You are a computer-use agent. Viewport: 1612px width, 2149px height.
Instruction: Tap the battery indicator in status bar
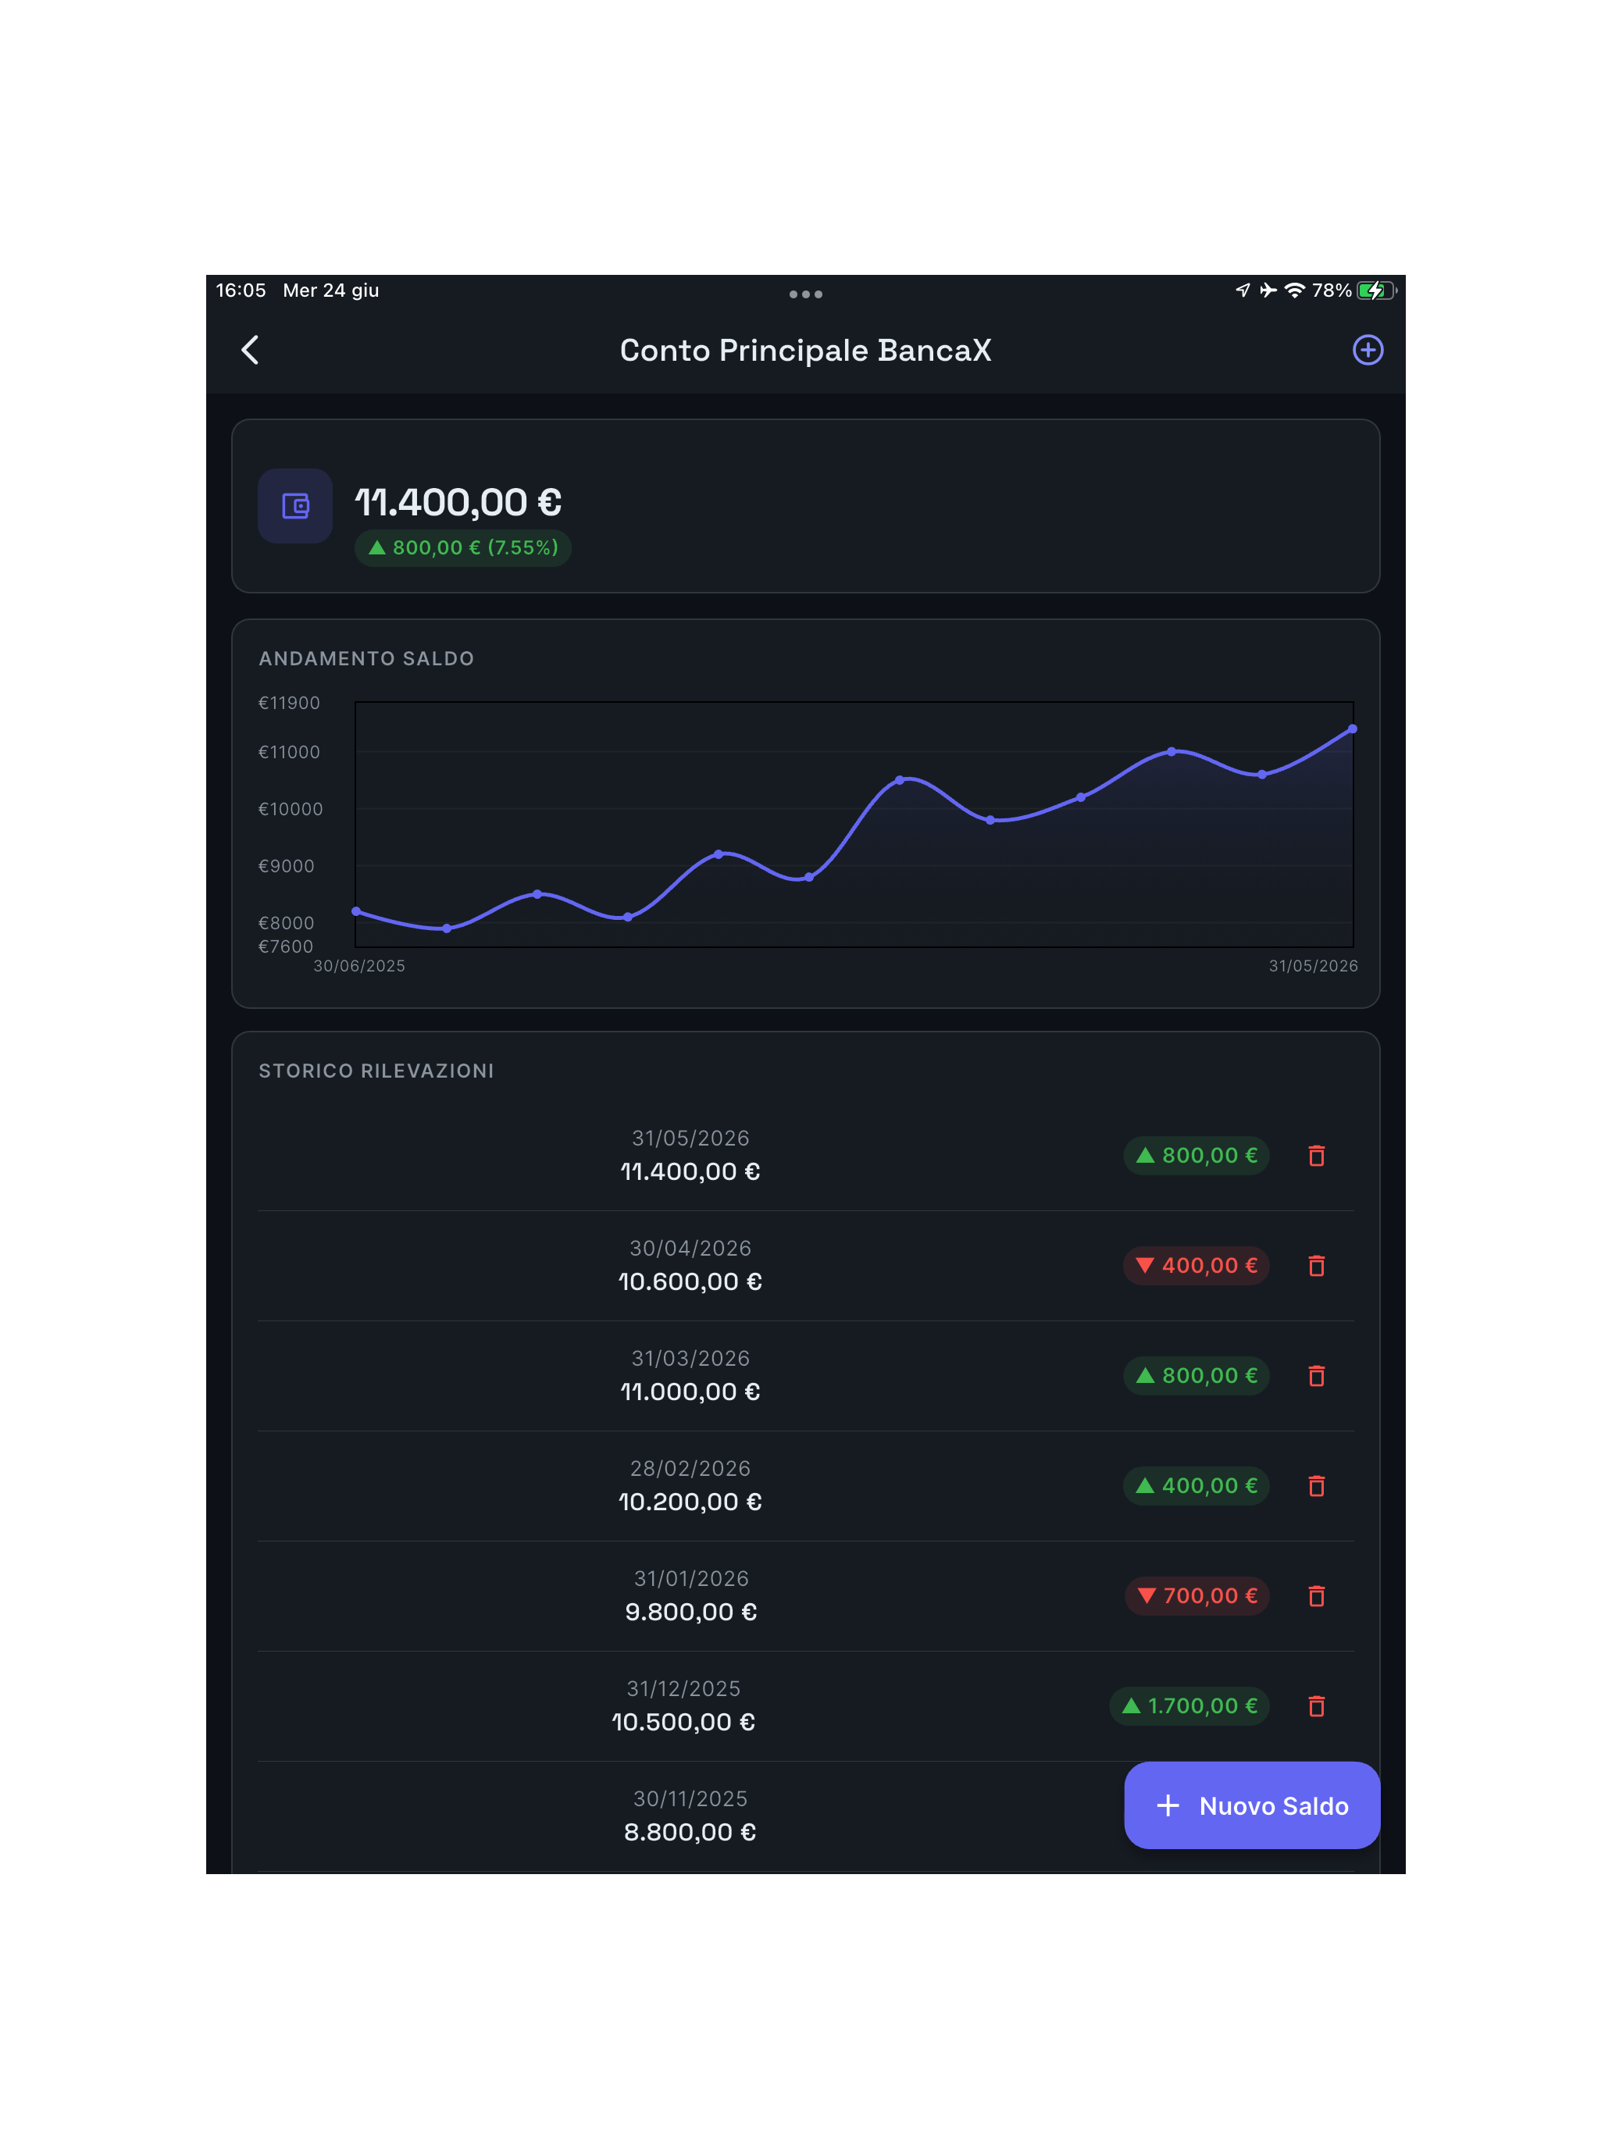[x=1376, y=290]
